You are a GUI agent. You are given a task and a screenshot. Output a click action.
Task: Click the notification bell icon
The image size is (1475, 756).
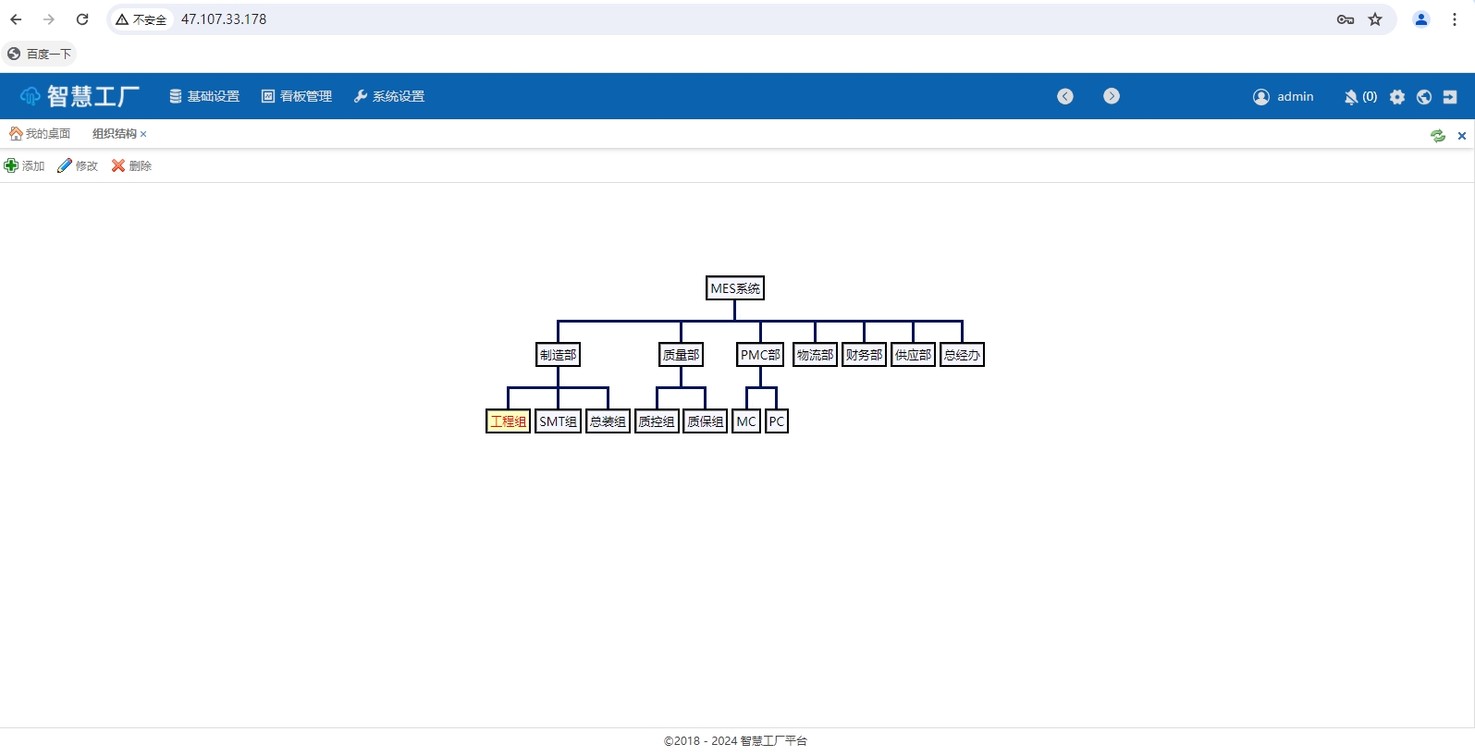pyautogui.click(x=1351, y=97)
